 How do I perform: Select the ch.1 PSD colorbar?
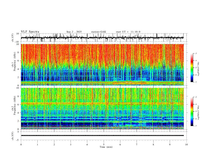[192, 68]
